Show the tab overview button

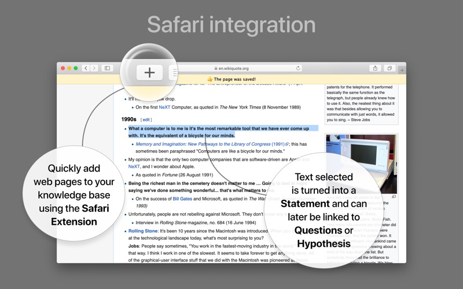click(389, 68)
